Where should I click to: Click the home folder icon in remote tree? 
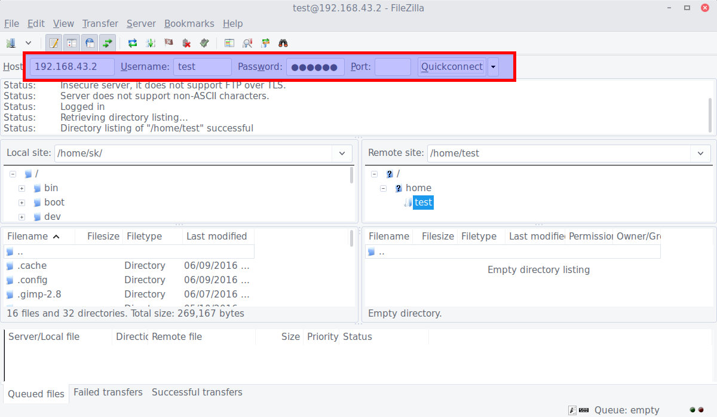(x=399, y=188)
